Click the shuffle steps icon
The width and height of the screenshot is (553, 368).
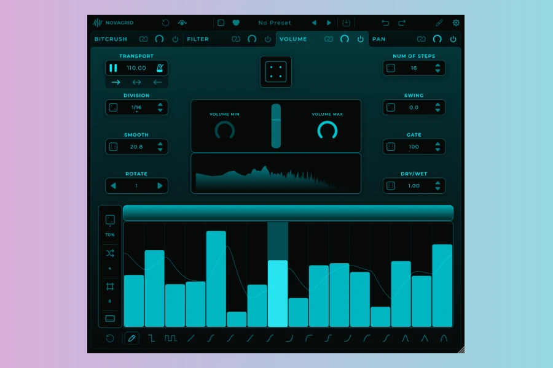(x=110, y=253)
